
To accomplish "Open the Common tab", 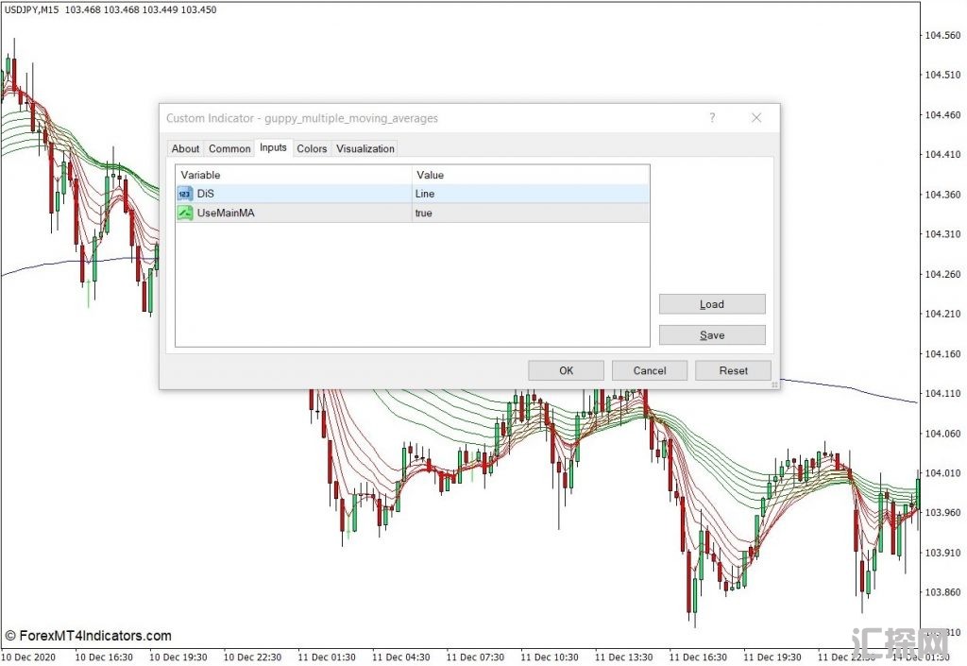I will (229, 148).
